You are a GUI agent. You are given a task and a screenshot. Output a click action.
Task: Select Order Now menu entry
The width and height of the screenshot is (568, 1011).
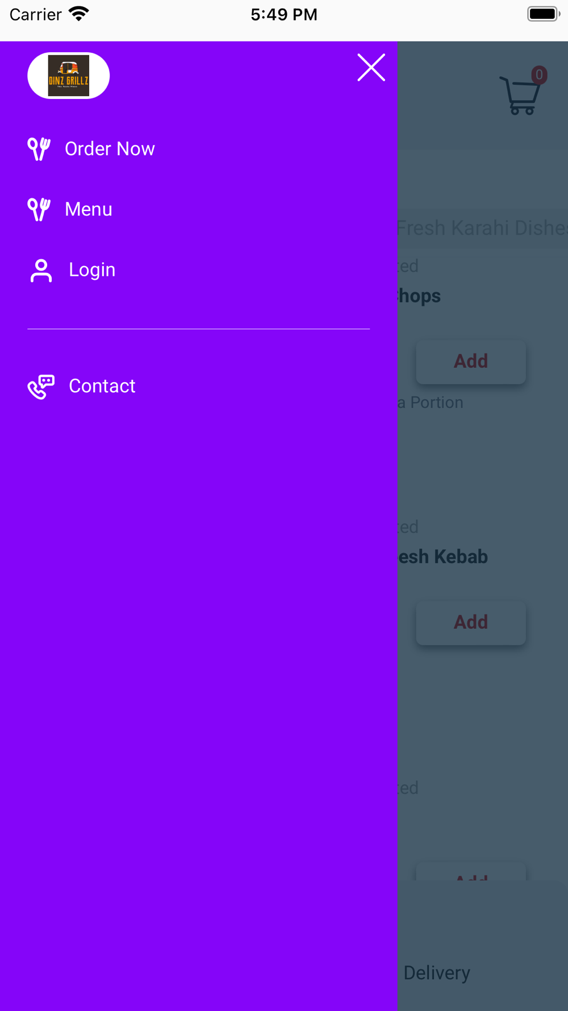(110, 149)
